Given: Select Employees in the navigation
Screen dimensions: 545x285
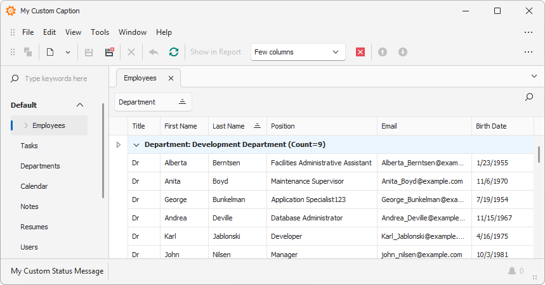Looking at the screenshot, I should [x=49, y=125].
